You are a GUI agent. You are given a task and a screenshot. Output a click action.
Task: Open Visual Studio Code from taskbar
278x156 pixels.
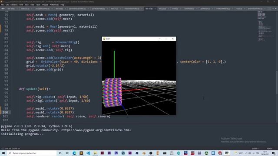88,153
